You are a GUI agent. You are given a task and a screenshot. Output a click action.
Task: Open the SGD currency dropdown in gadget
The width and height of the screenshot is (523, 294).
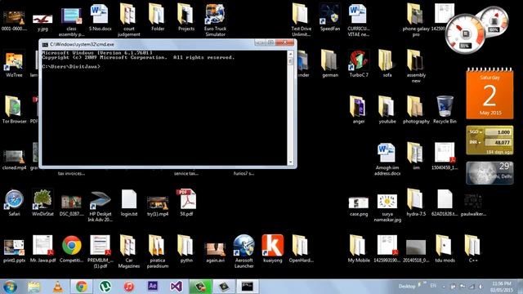(476, 132)
